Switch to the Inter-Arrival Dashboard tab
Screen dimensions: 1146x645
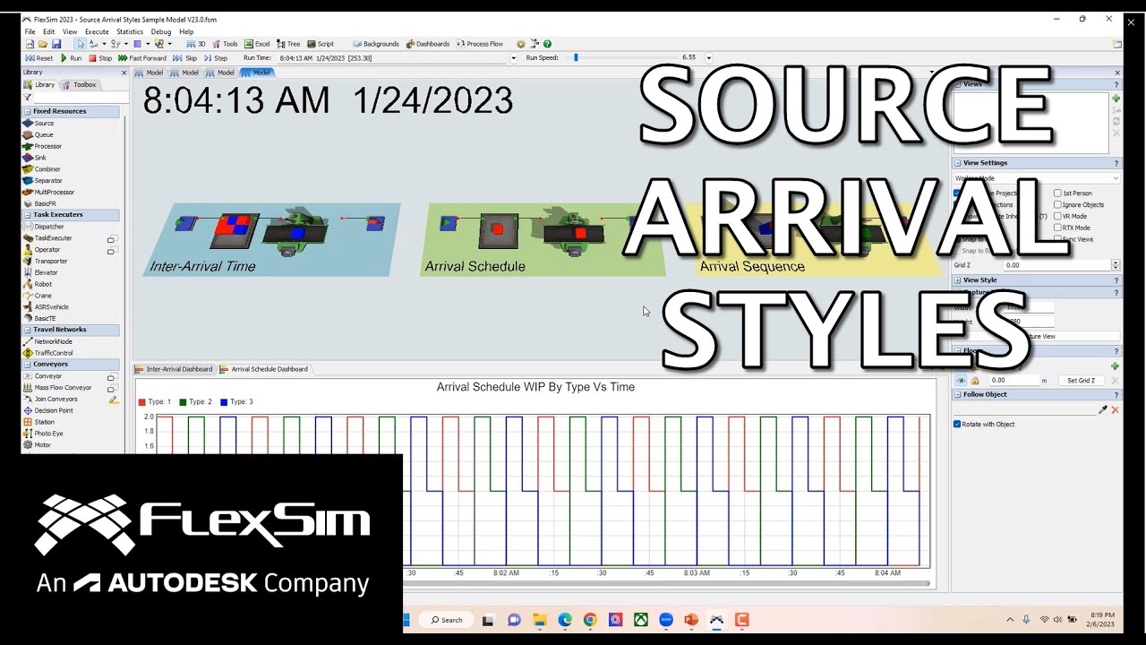coord(175,369)
